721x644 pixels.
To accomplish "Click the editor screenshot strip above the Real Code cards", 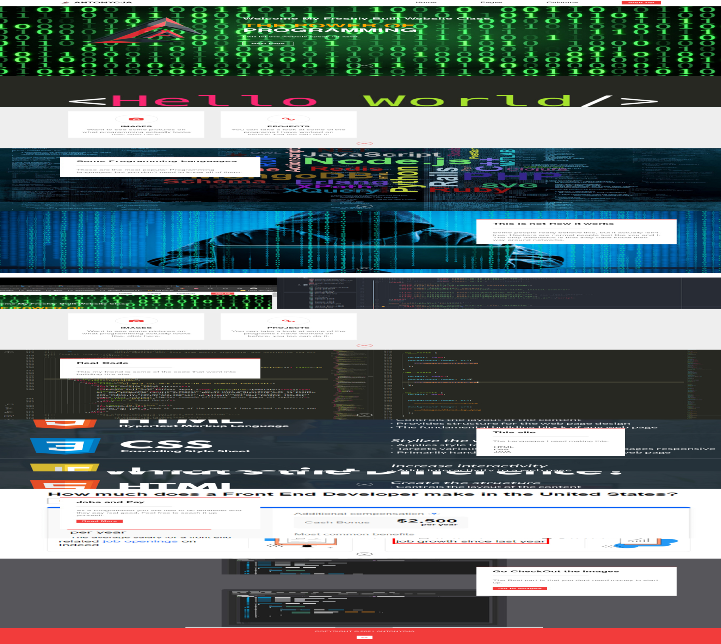I will (360, 293).
